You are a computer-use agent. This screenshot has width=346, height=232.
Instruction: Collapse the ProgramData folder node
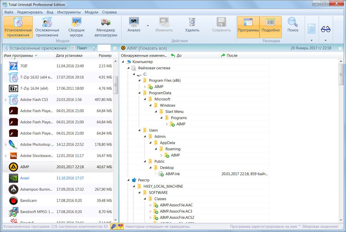(x=139, y=93)
